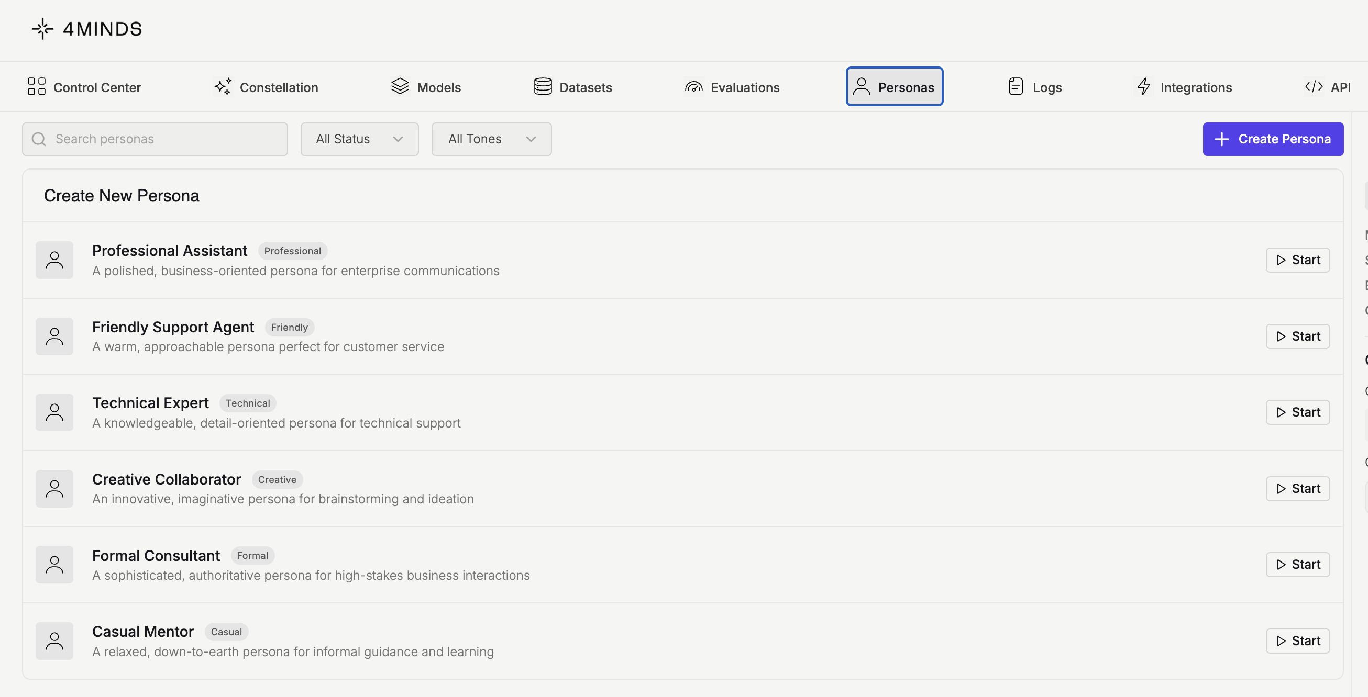Start the Professional Assistant persona
Image resolution: width=1368 pixels, height=697 pixels.
(1297, 260)
